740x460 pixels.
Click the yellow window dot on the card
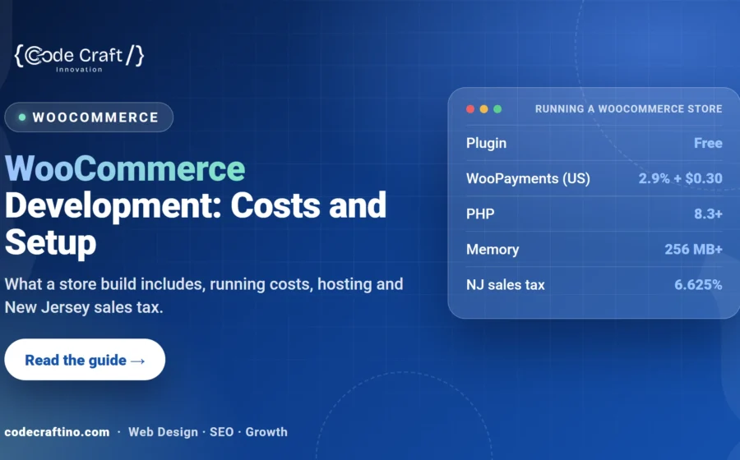[483, 109]
